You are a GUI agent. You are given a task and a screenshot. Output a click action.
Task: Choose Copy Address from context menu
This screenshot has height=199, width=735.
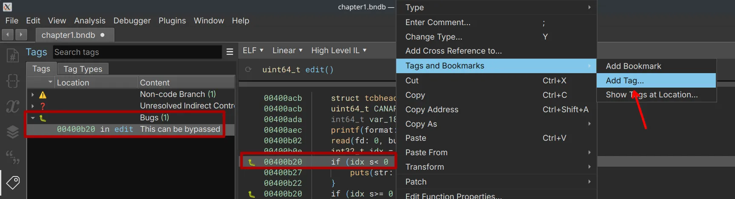click(496, 110)
